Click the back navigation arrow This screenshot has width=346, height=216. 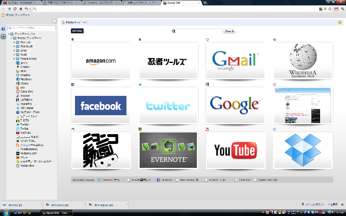pyautogui.click(x=3, y=9)
